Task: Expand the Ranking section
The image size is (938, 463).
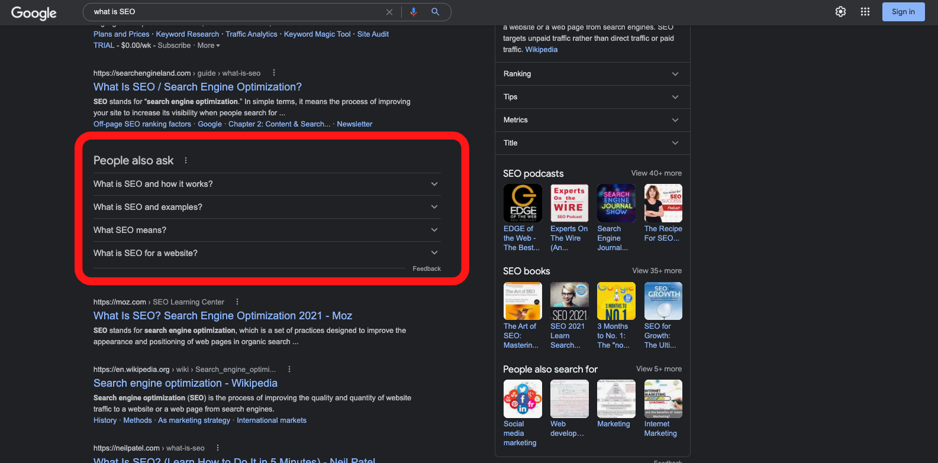Action: tap(592, 74)
